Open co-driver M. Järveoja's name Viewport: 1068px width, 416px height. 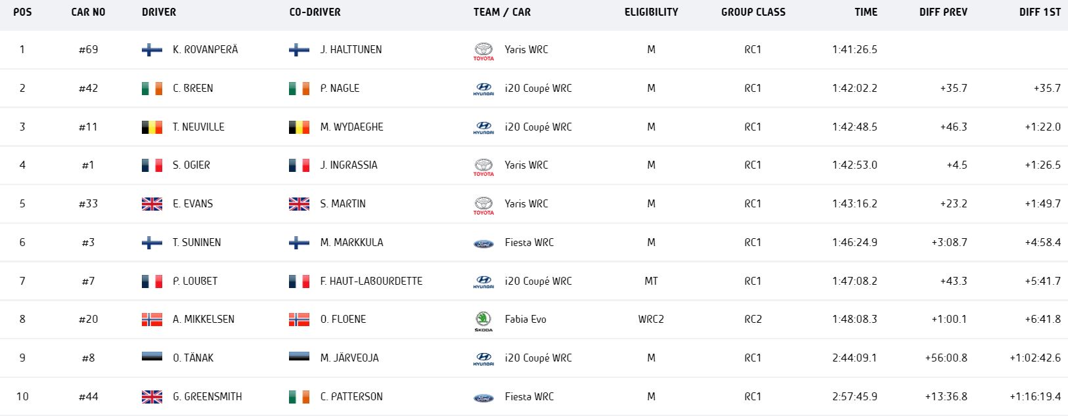coord(349,358)
